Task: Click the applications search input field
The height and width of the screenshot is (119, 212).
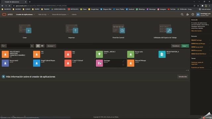Action: point(19,46)
